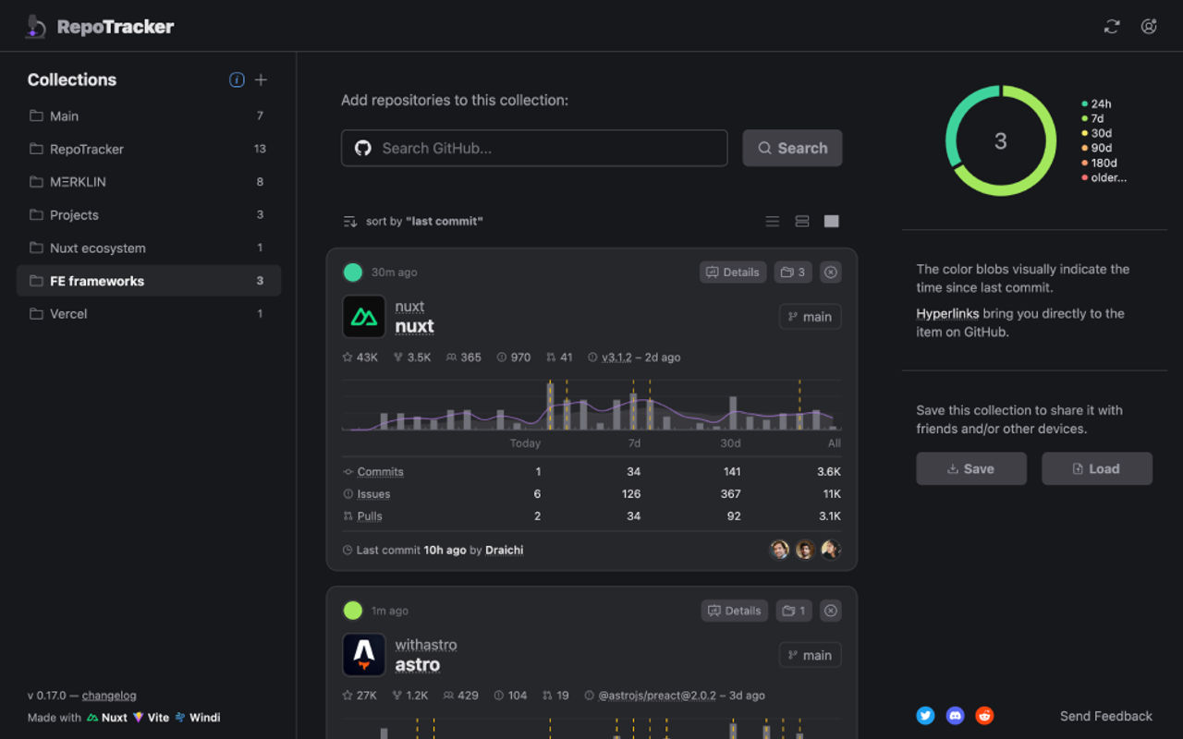
Task: Open sort by "last commit" dropdown
Action: (x=424, y=222)
